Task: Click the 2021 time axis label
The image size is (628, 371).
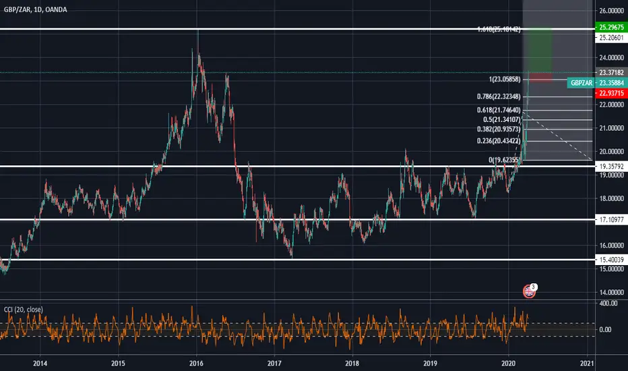Action: click(587, 364)
